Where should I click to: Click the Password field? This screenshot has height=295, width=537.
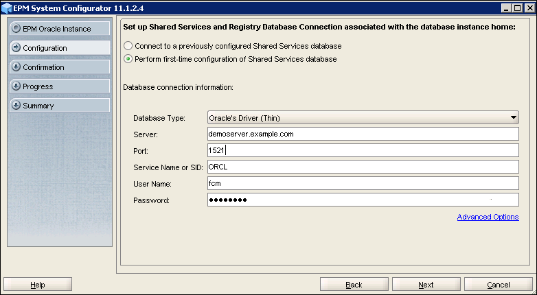point(363,200)
